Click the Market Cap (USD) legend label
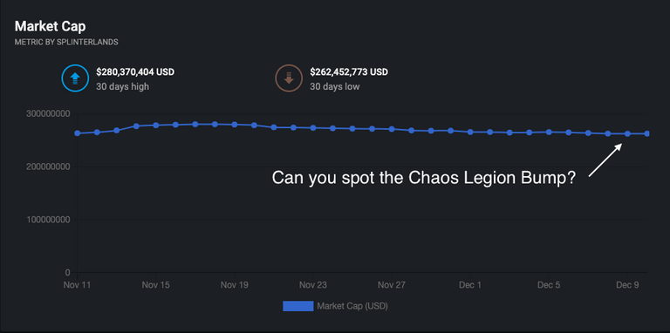 (352, 306)
